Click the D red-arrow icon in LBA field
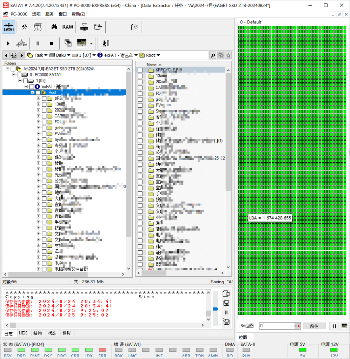 point(297,326)
